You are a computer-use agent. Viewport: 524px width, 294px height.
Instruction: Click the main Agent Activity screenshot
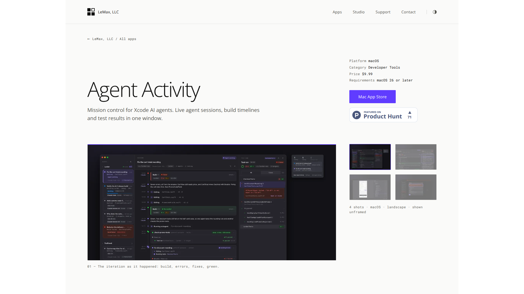click(212, 202)
